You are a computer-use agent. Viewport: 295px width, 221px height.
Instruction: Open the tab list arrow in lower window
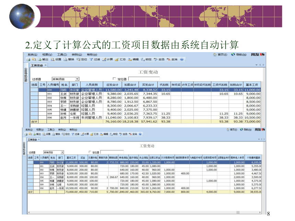pos(259,139)
